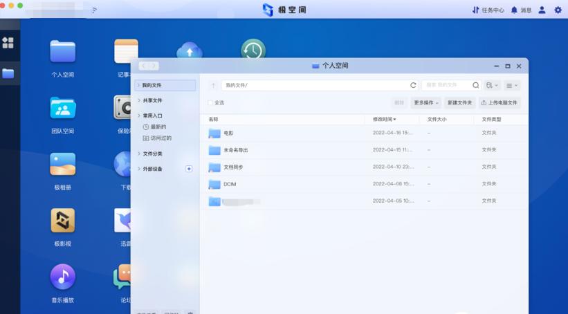This screenshot has width=568, height=314.
Task: Add external device with plus icon
Action: click(x=189, y=169)
